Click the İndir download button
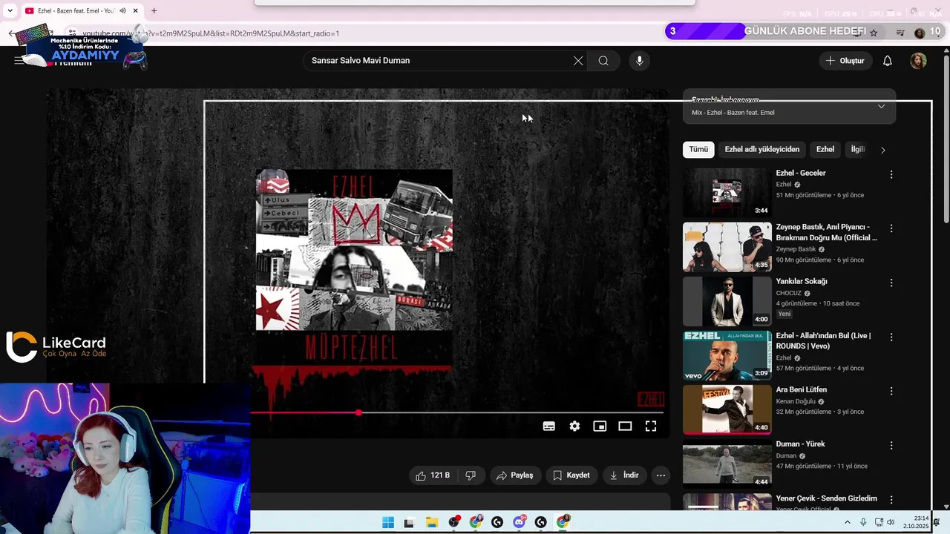950x534 pixels. pos(624,475)
